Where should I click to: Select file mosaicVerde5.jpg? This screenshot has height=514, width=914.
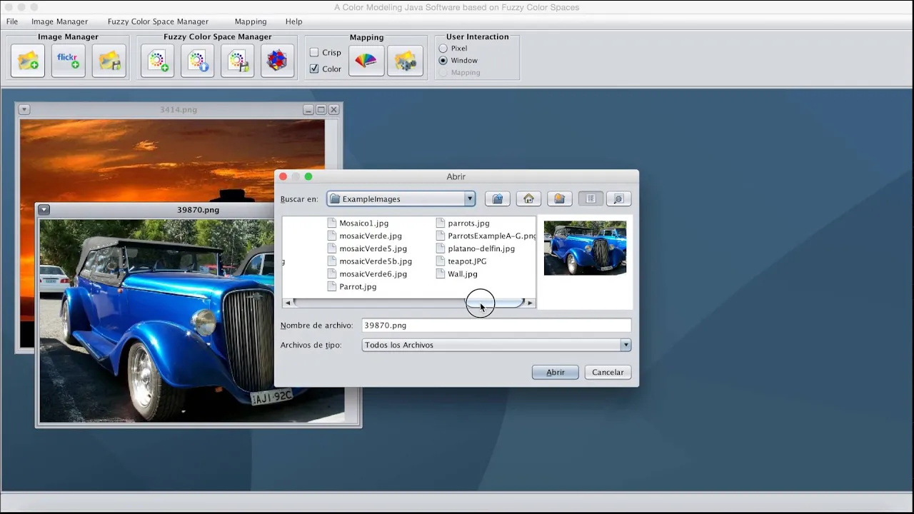367,249
